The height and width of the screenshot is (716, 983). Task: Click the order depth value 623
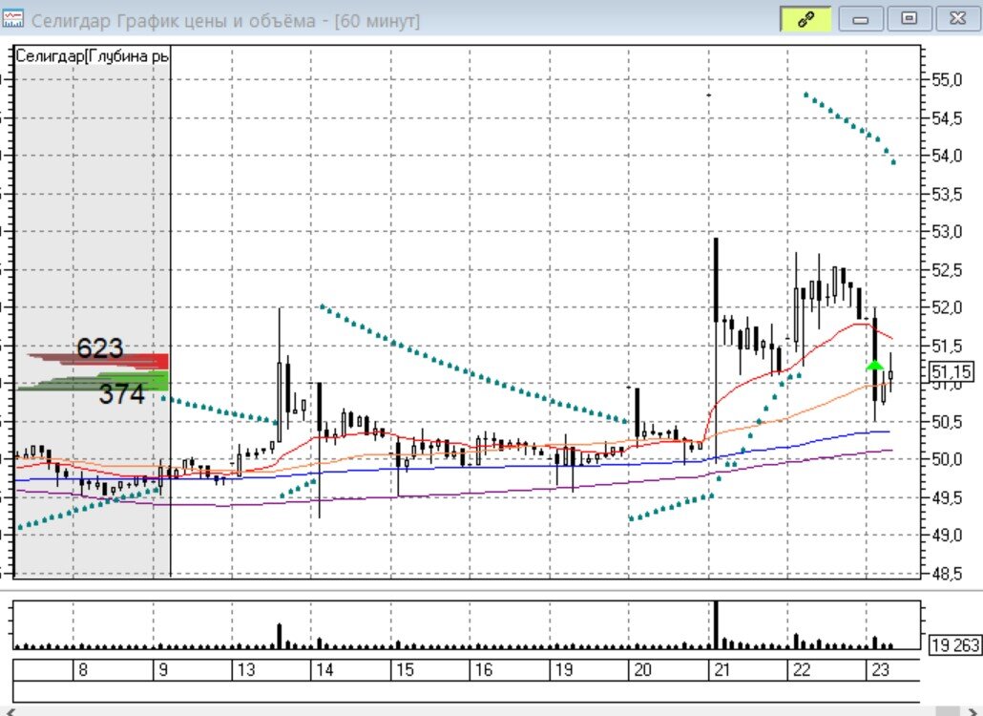coord(99,347)
